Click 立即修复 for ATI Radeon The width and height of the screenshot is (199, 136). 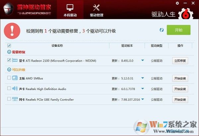coord(180,61)
